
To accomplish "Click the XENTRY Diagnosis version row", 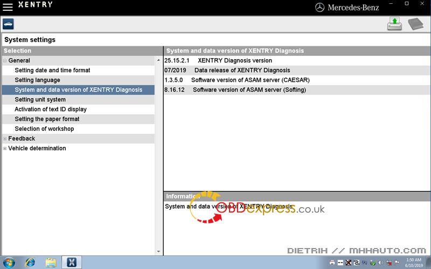I will pos(234,61).
